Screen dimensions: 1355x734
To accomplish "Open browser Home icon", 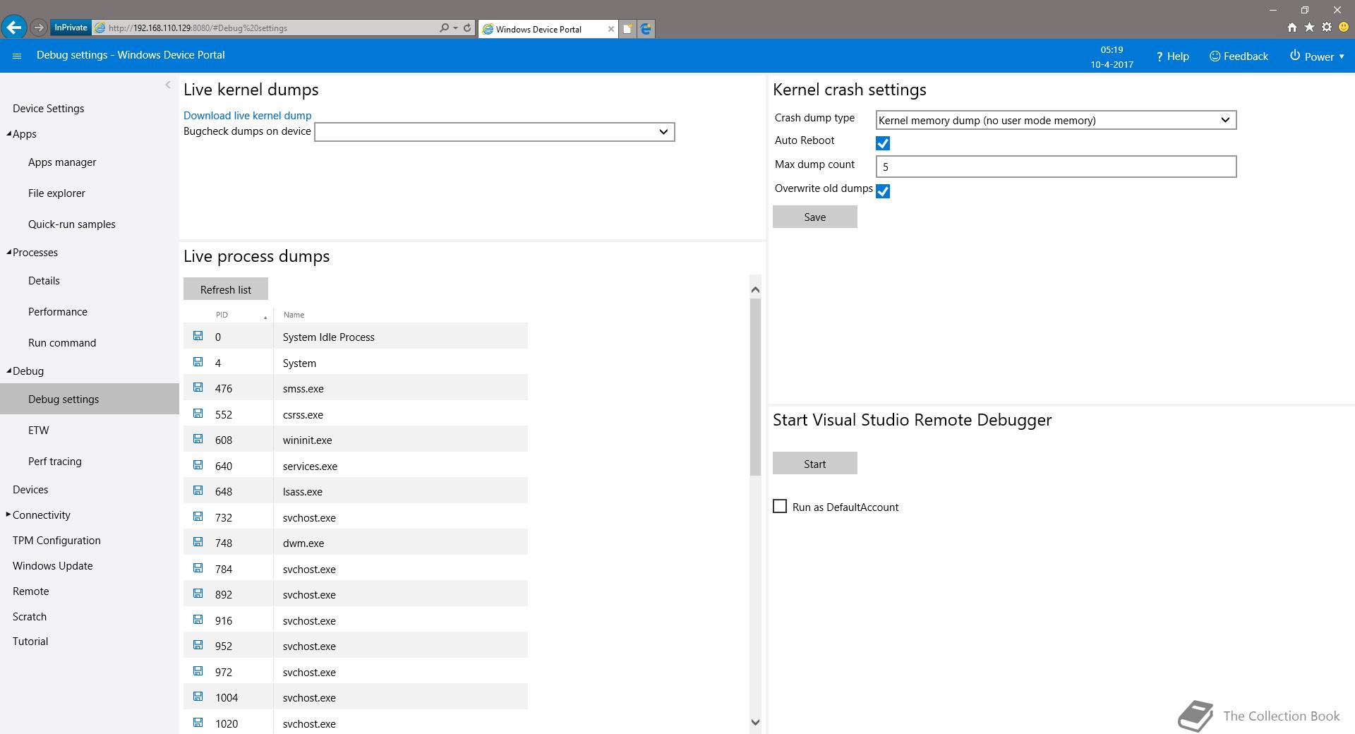I will pos(1291,28).
